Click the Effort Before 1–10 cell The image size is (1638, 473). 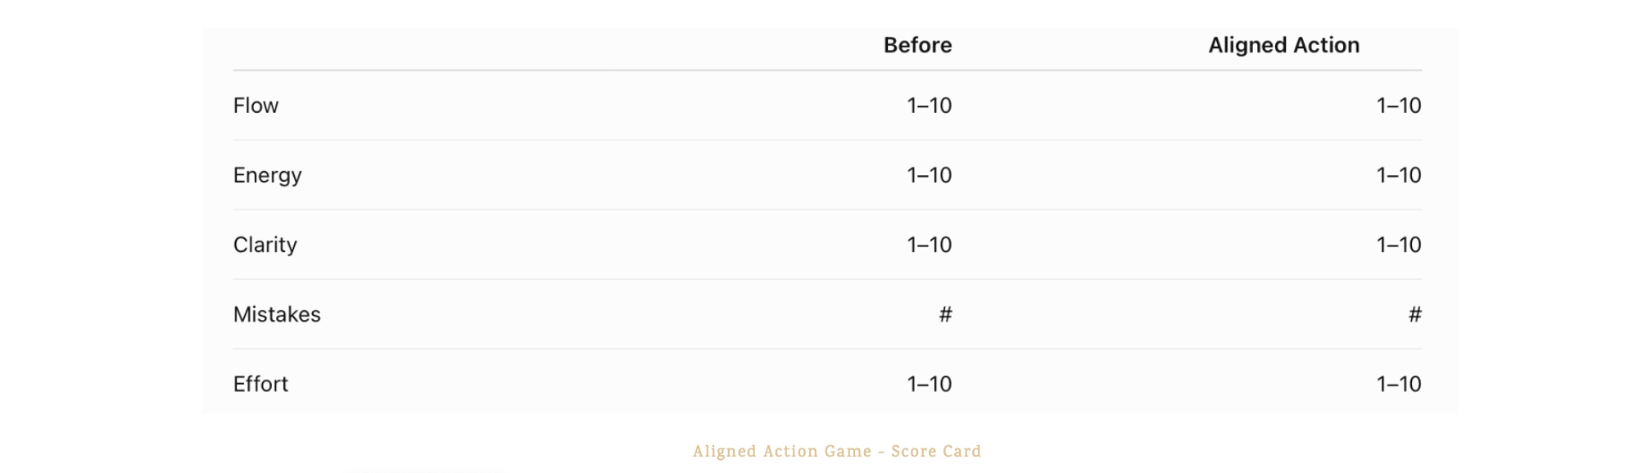[x=929, y=384]
